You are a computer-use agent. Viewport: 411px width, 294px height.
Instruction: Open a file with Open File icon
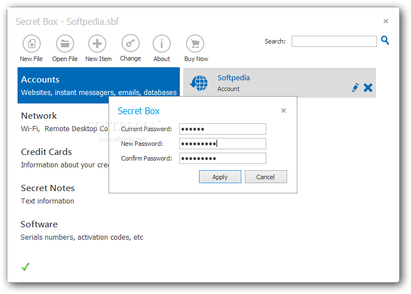[65, 44]
